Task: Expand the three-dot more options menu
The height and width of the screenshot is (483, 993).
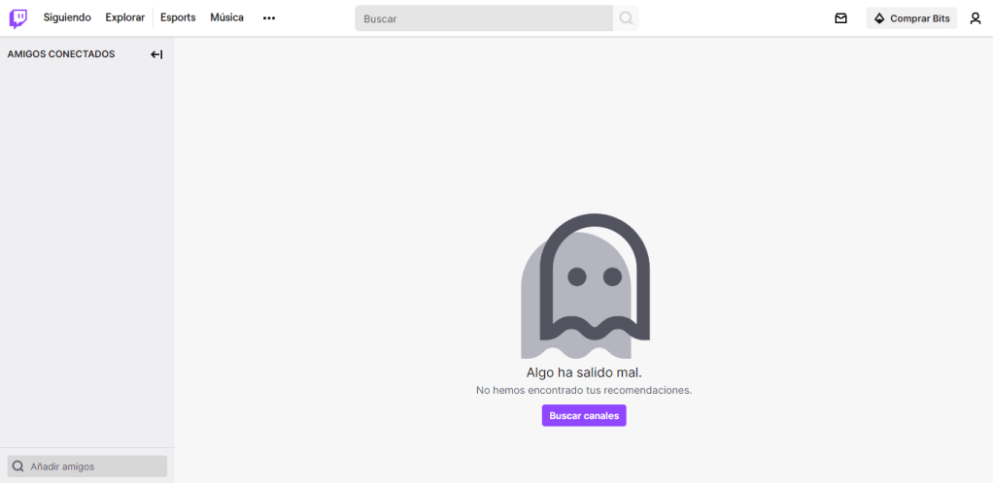Action: click(x=269, y=18)
